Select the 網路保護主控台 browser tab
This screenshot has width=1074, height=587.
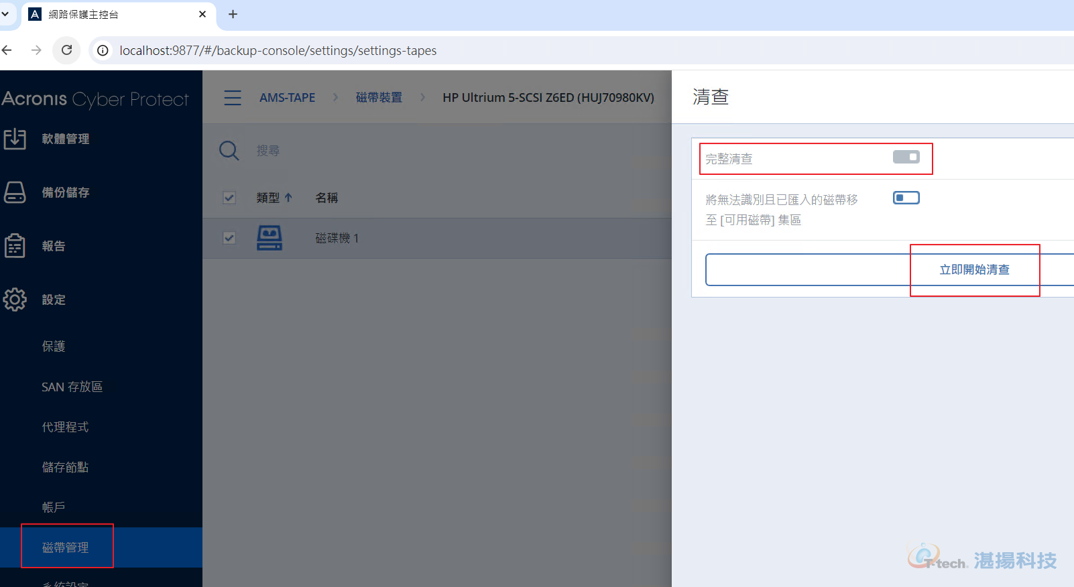[x=119, y=15]
